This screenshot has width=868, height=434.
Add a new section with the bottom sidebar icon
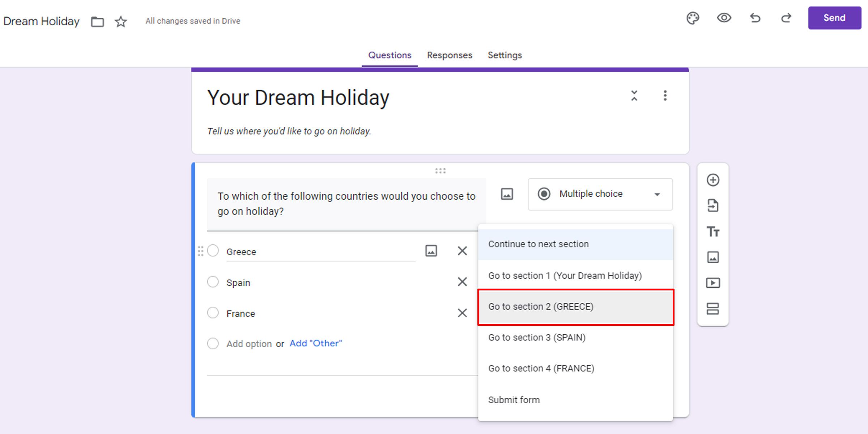pyautogui.click(x=713, y=309)
